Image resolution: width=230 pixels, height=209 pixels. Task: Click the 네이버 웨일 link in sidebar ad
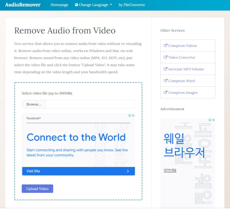tap(170, 170)
